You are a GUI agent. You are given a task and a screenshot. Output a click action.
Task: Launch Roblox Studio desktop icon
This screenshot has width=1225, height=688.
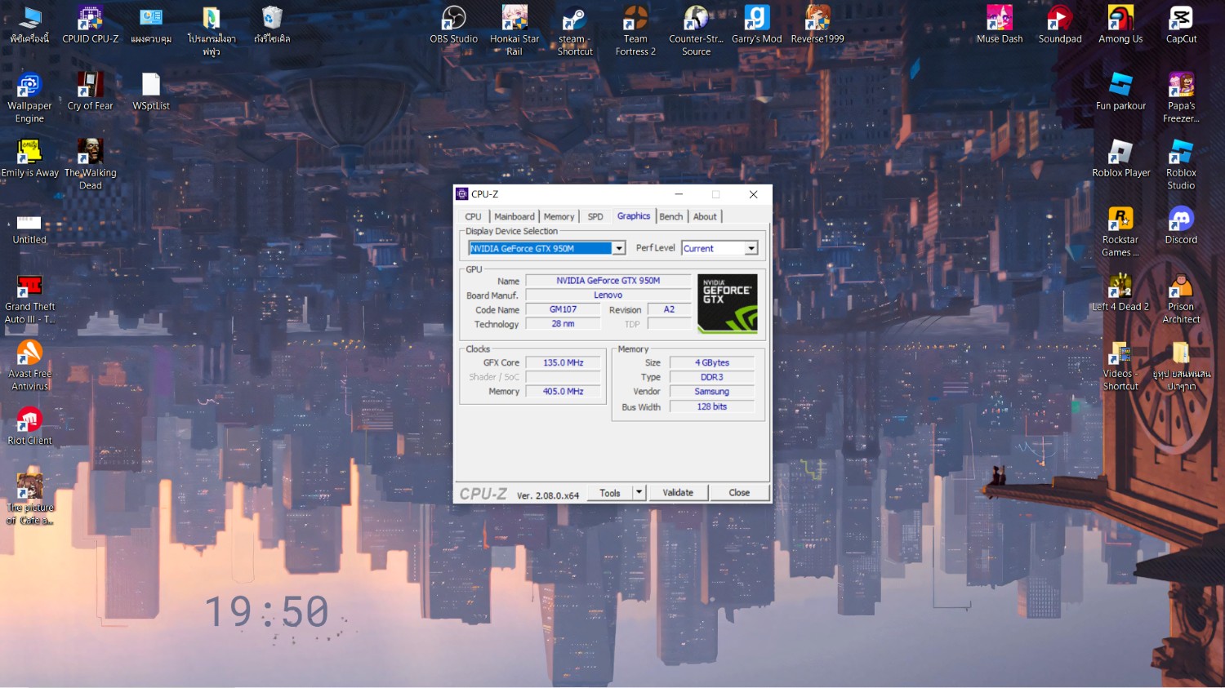point(1181,164)
